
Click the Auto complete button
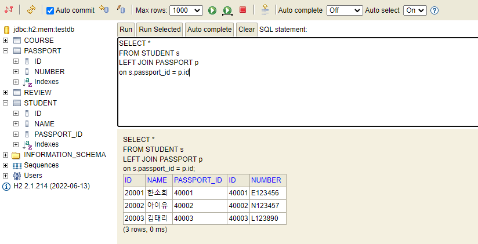coord(209,30)
